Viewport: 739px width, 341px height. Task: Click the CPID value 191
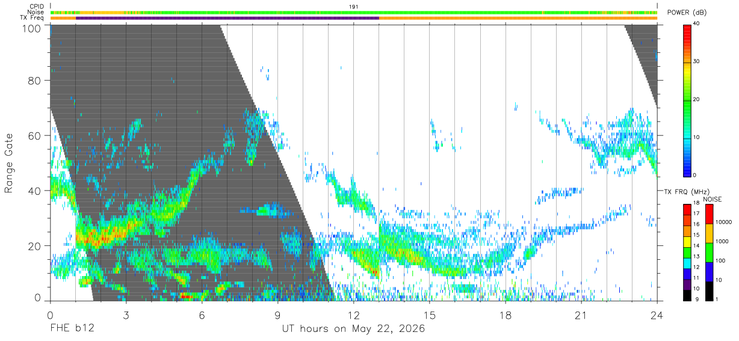point(354,7)
